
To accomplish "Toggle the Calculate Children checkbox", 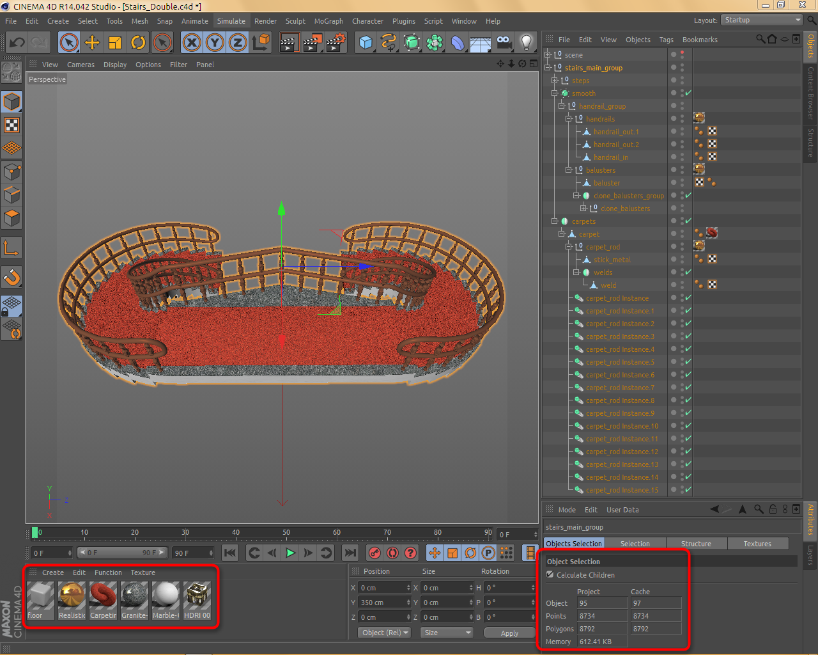I will tap(550, 575).
